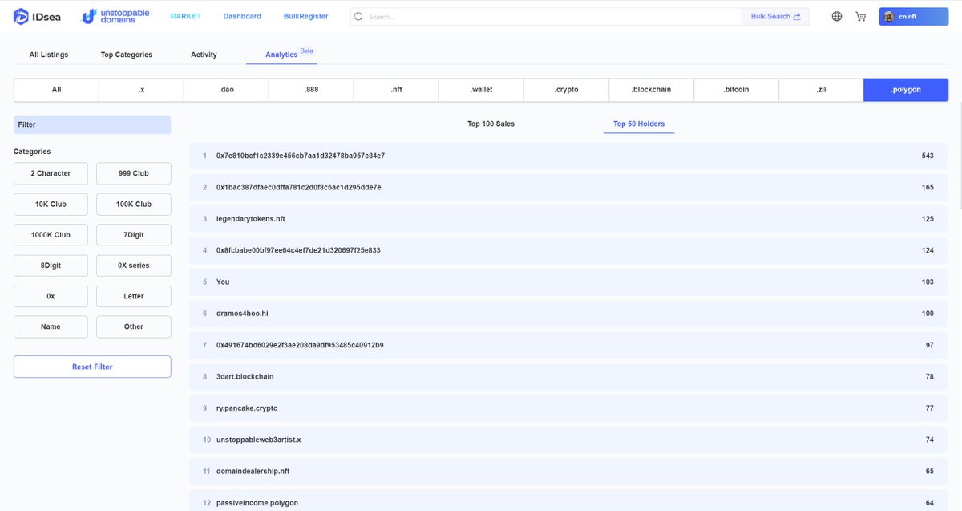Select the .bitcoin extension filter
The height and width of the screenshot is (511, 962).
tap(736, 89)
